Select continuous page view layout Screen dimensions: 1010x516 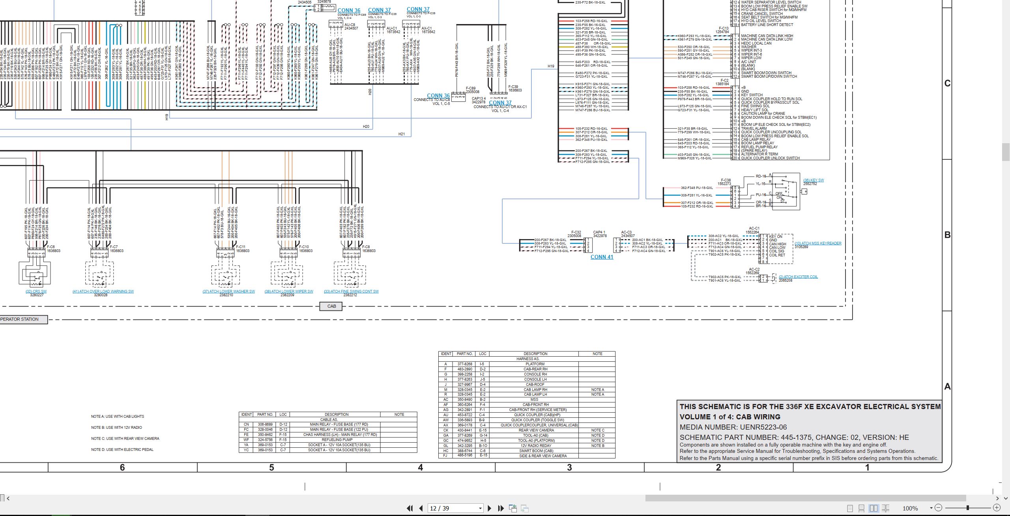point(862,509)
